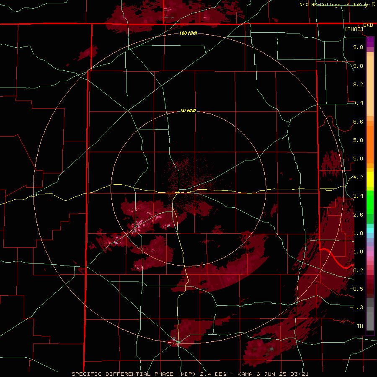Click the NEXLAB-College of DuPage credit text
Screen dimensions: 377x377
334,5
